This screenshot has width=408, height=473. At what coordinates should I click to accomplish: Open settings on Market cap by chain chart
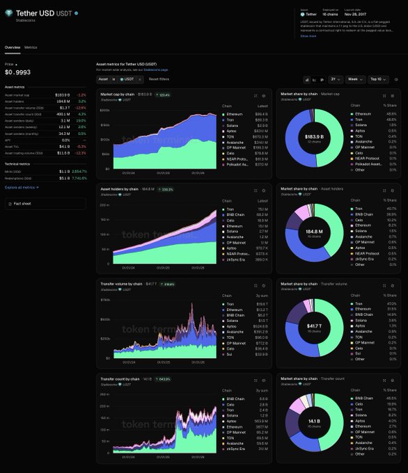pyautogui.click(x=264, y=96)
